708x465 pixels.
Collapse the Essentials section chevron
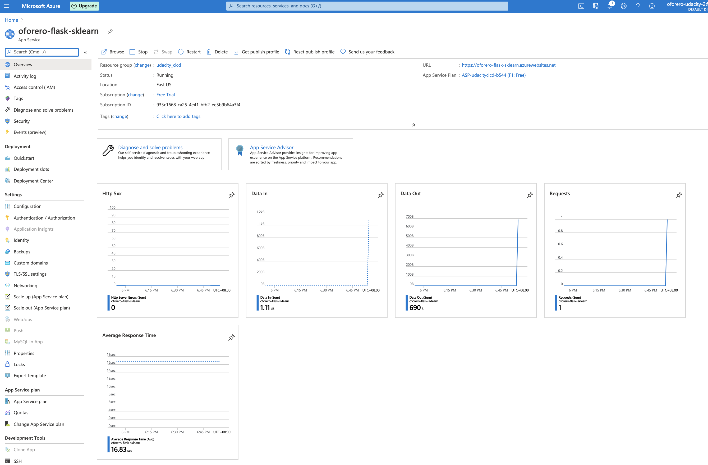[x=413, y=125]
